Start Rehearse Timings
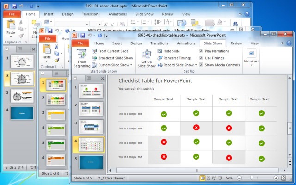 pyautogui.click(x=174, y=58)
